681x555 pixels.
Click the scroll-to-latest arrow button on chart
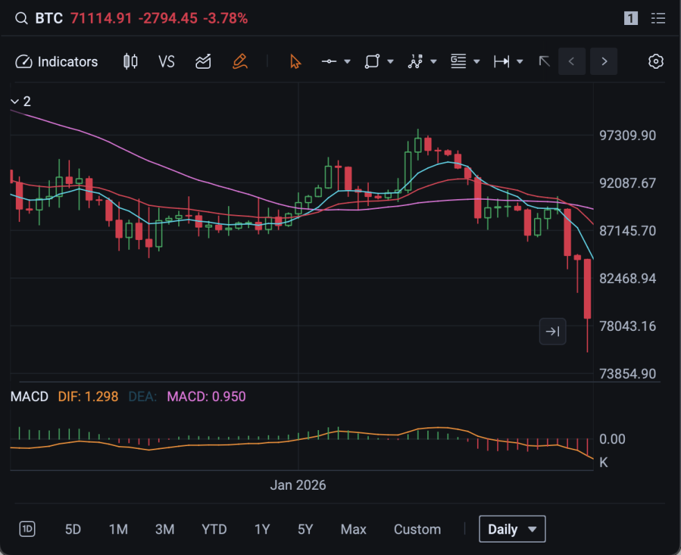pos(553,332)
